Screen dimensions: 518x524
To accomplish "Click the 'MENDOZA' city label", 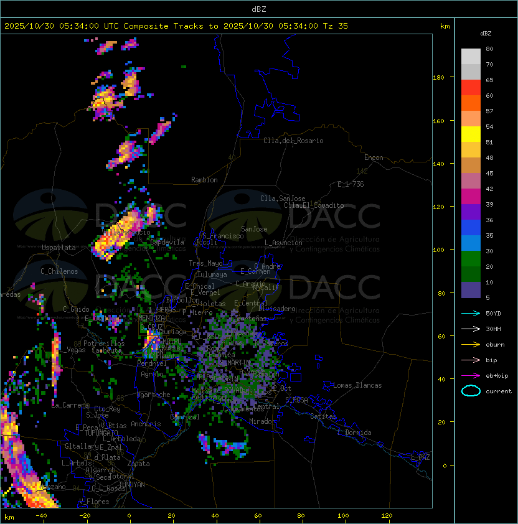I will (x=151, y=318).
